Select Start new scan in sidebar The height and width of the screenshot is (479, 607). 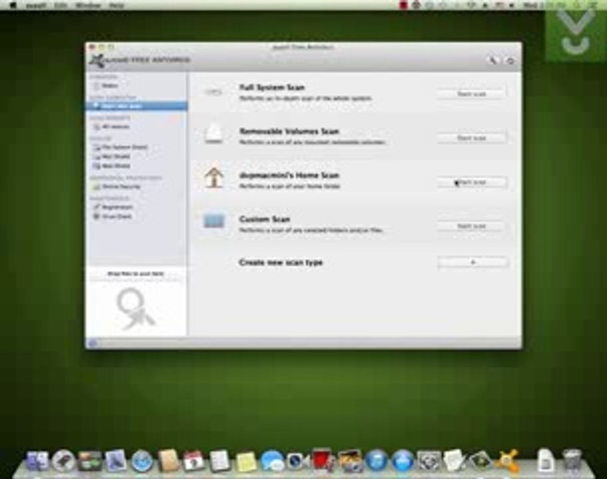point(136,106)
